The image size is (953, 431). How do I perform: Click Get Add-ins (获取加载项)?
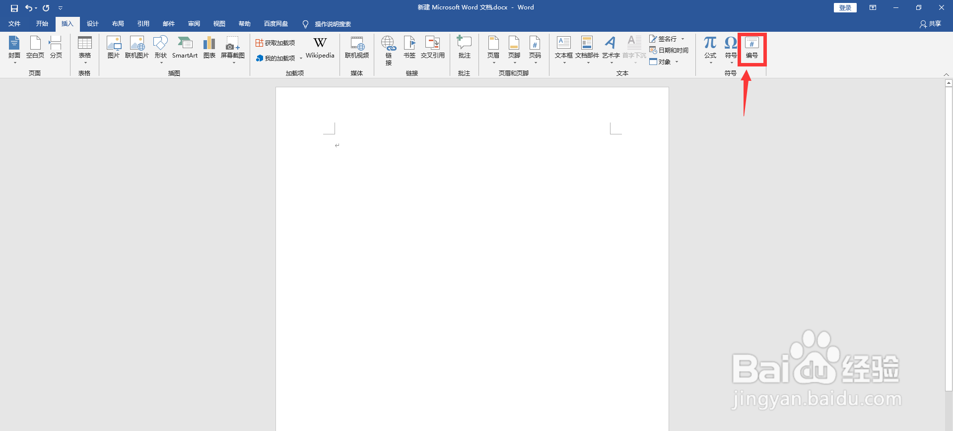(275, 43)
